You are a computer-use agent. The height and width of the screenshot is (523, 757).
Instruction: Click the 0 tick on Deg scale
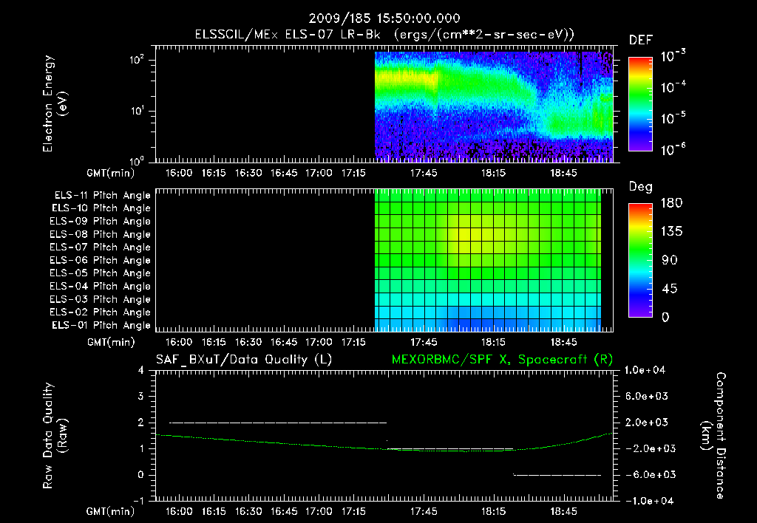pyautogui.click(x=665, y=317)
